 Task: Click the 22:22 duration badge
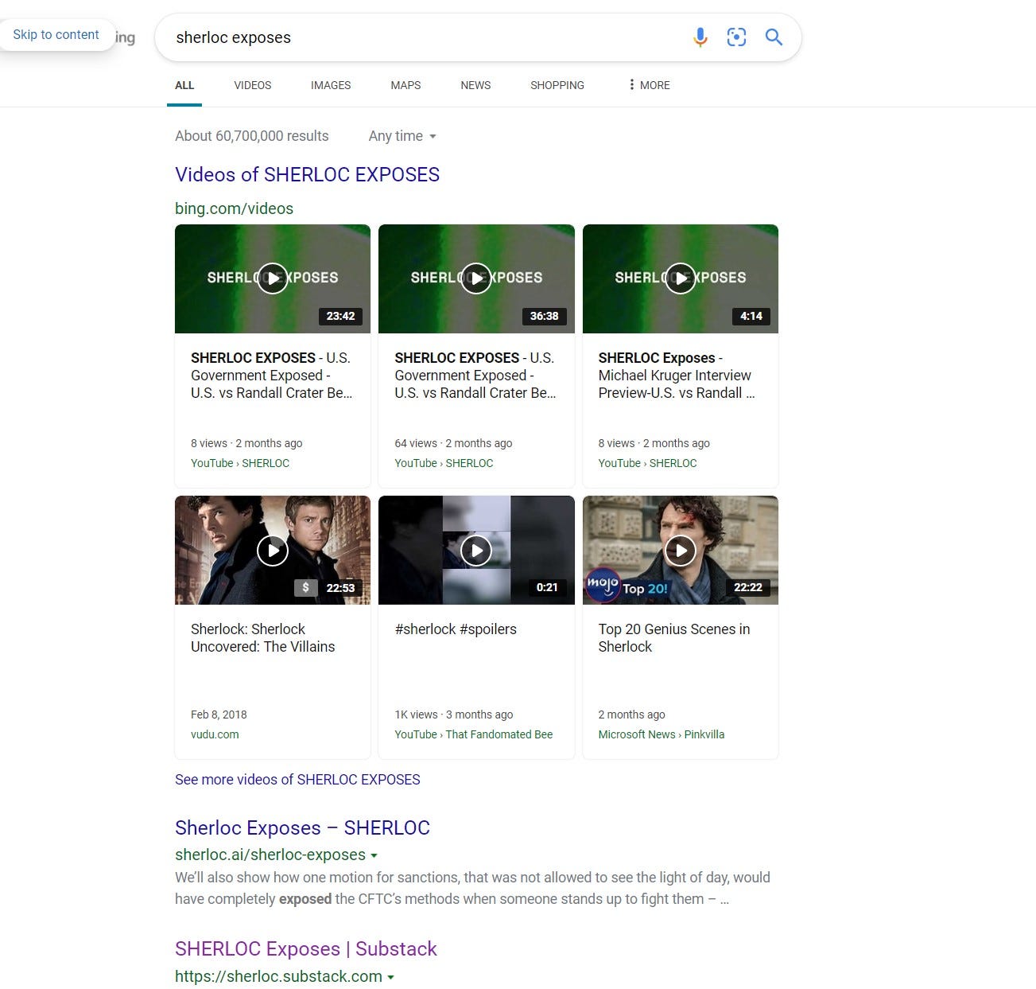(748, 587)
